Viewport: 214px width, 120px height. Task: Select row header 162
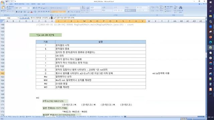pos(2,73)
